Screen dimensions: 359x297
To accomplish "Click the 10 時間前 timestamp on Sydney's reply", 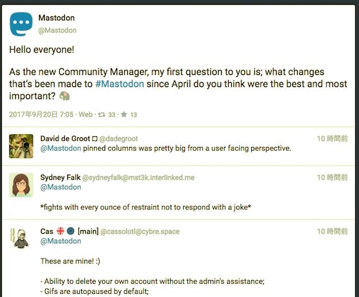I will (333, 177).
